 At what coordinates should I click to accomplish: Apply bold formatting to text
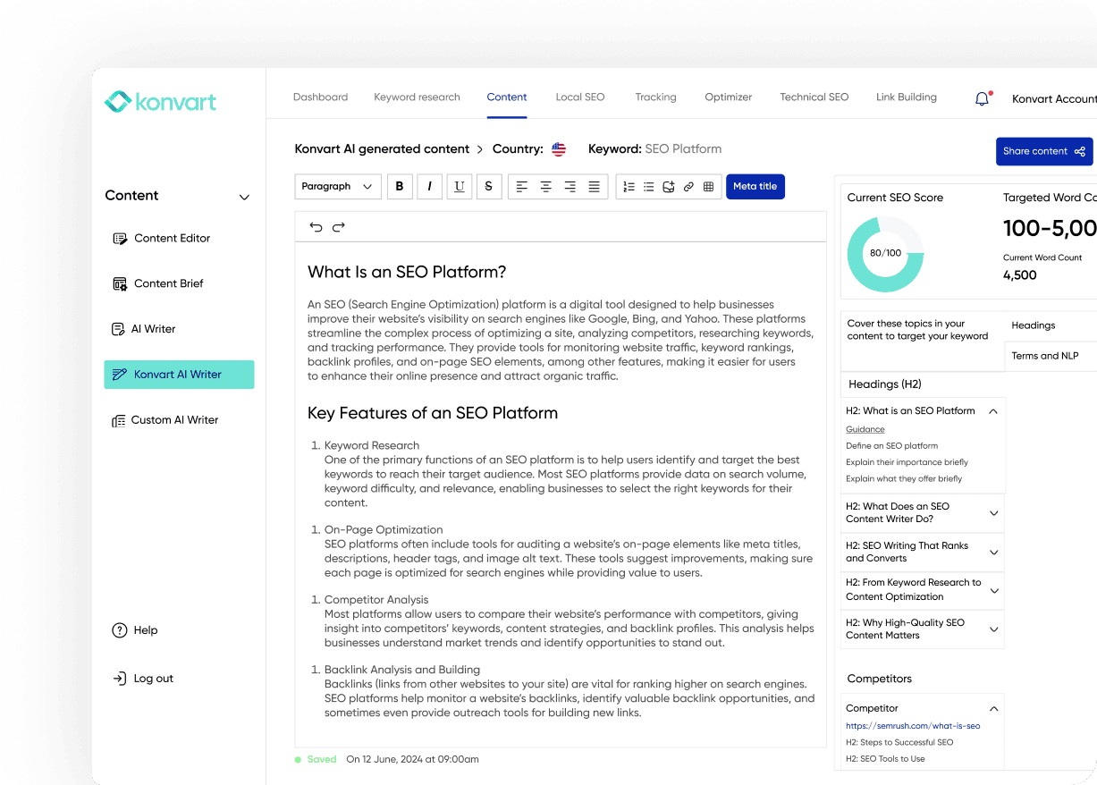tap(400, 186)
